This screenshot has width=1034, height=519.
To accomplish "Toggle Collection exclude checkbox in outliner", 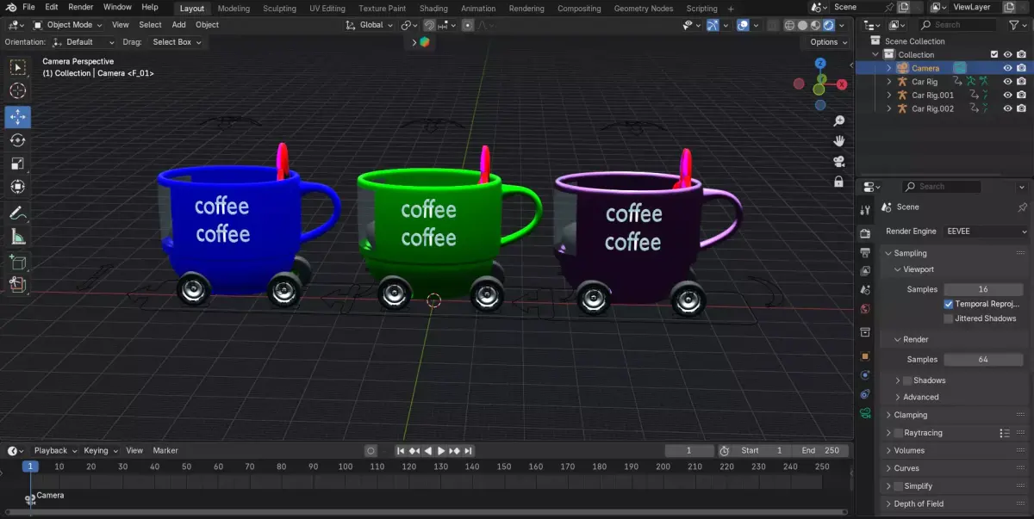I will [994, 54].
